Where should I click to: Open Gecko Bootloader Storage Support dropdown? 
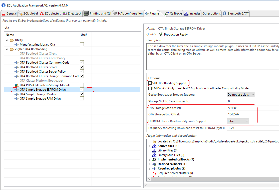(241, 95)
